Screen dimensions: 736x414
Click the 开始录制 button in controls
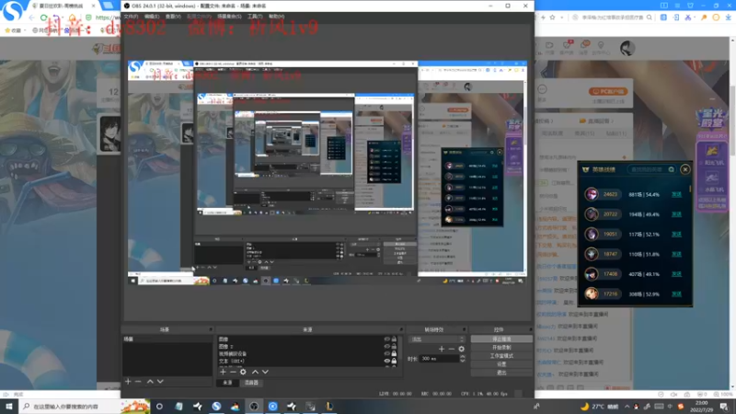501,348
